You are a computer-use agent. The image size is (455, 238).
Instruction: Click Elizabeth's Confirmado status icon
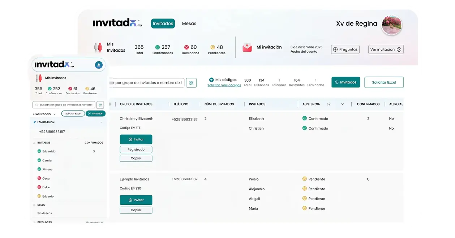tap(304, 118)
